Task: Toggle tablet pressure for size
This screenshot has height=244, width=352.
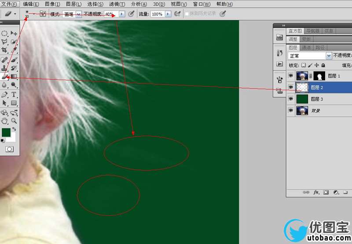Action: 222,14
